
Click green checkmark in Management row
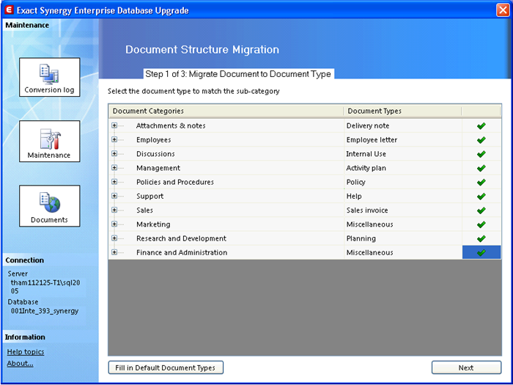pos(481,168)
